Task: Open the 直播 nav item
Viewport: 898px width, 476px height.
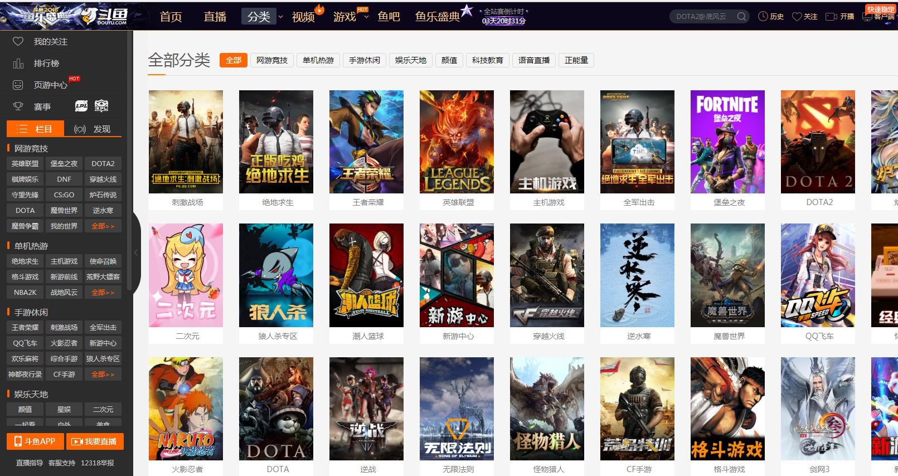Action: tap(215, 17)
